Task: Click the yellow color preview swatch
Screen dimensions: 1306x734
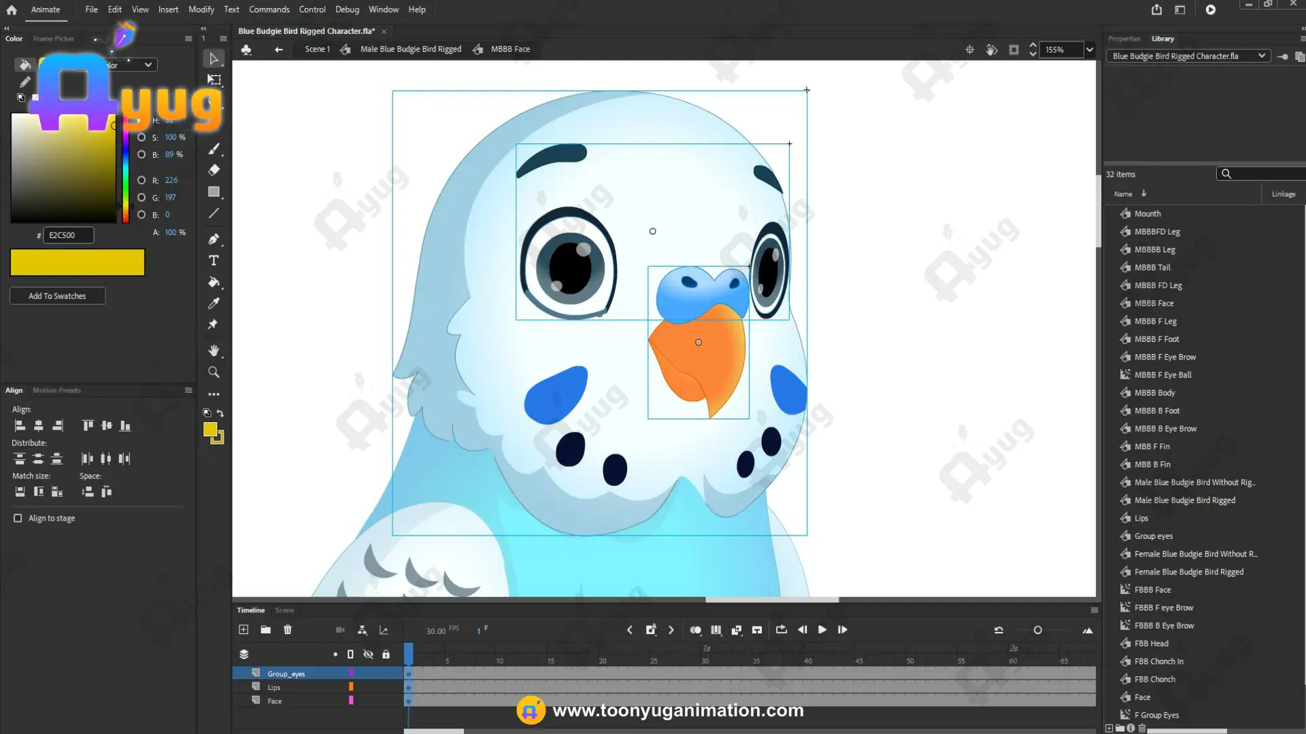Action: pos(78,262)
